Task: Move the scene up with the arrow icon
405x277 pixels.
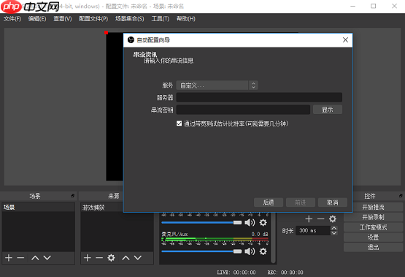Action: [35, 257]
